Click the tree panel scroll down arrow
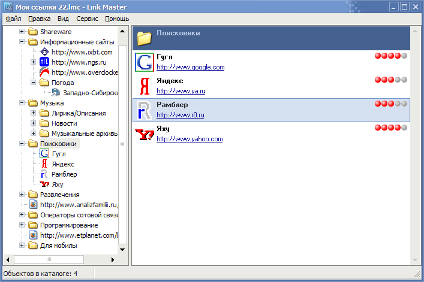The height and width of the screenshot is (282, 424). pyautogui.click(x=122, y=250)
